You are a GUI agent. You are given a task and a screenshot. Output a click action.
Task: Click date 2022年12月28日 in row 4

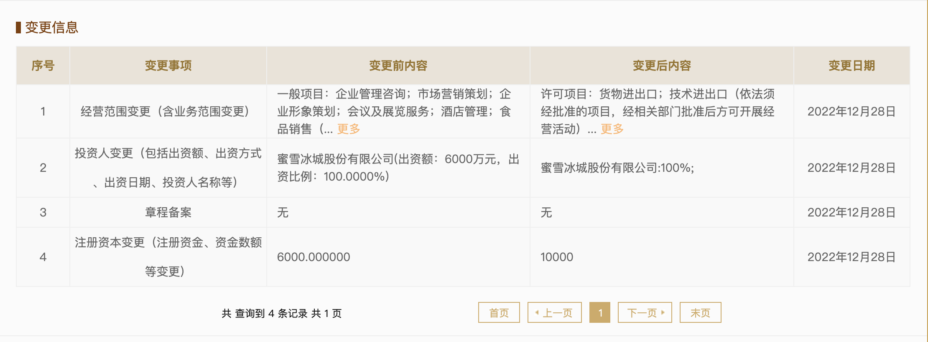852,257
